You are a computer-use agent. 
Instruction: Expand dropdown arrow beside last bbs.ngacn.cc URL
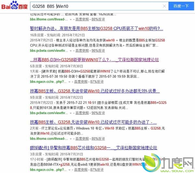tap(70, 170)
